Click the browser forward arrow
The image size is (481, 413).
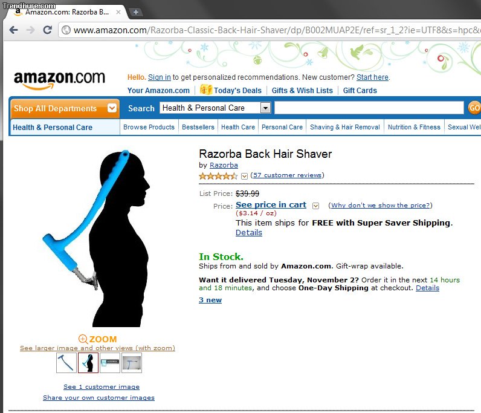coord(30,30)
